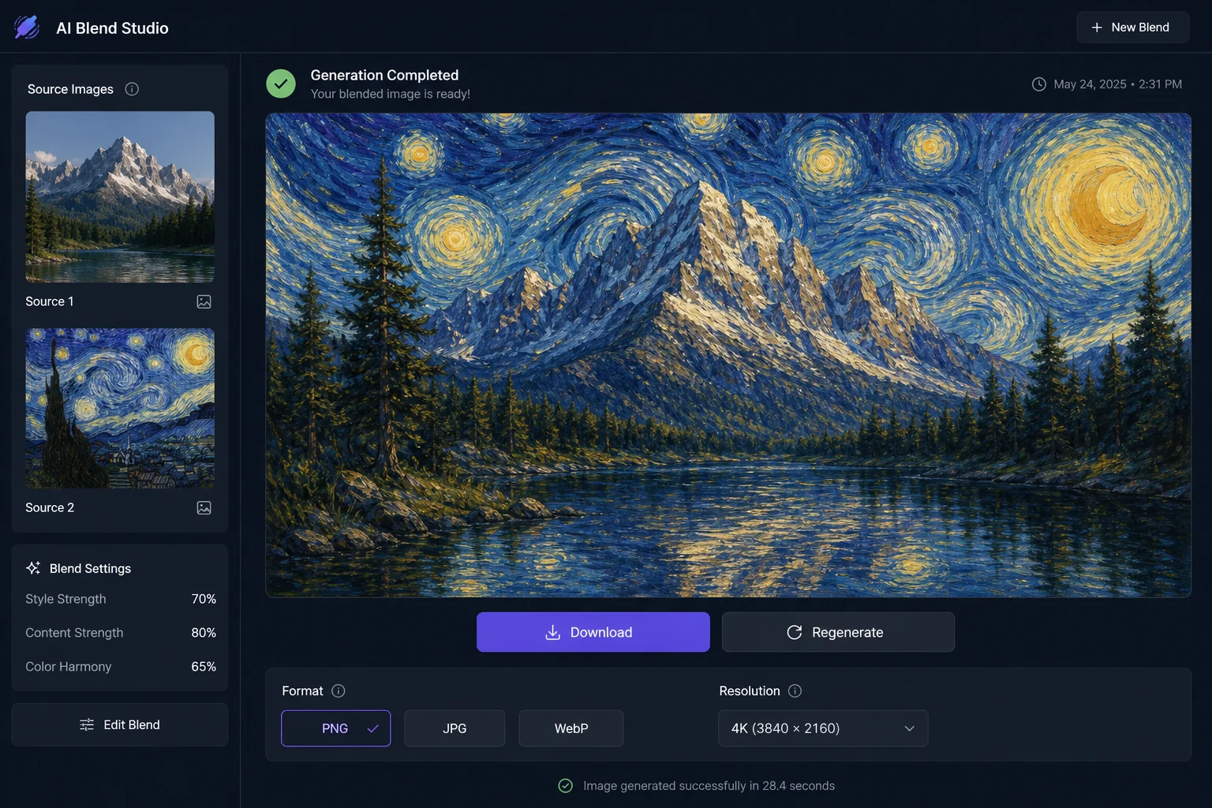
Task: Click 'Image generated successfully in 28.4 seconds' text
Action: click(x=709, y=786)
